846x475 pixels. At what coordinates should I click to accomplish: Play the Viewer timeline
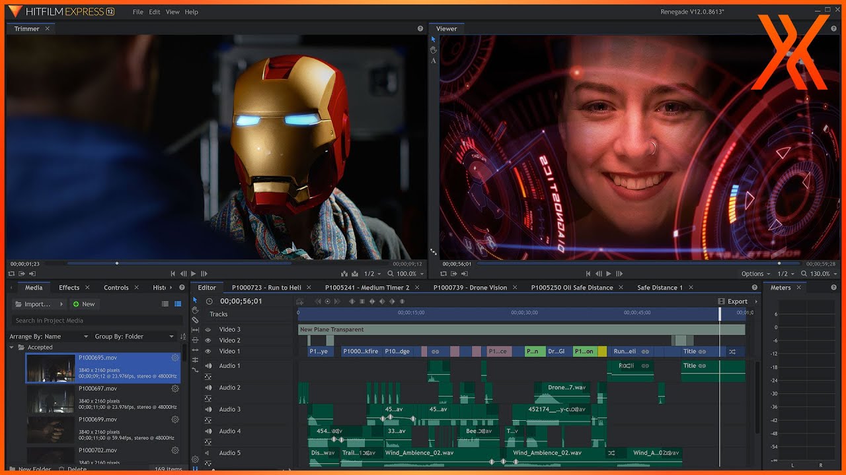coord(609,273)
